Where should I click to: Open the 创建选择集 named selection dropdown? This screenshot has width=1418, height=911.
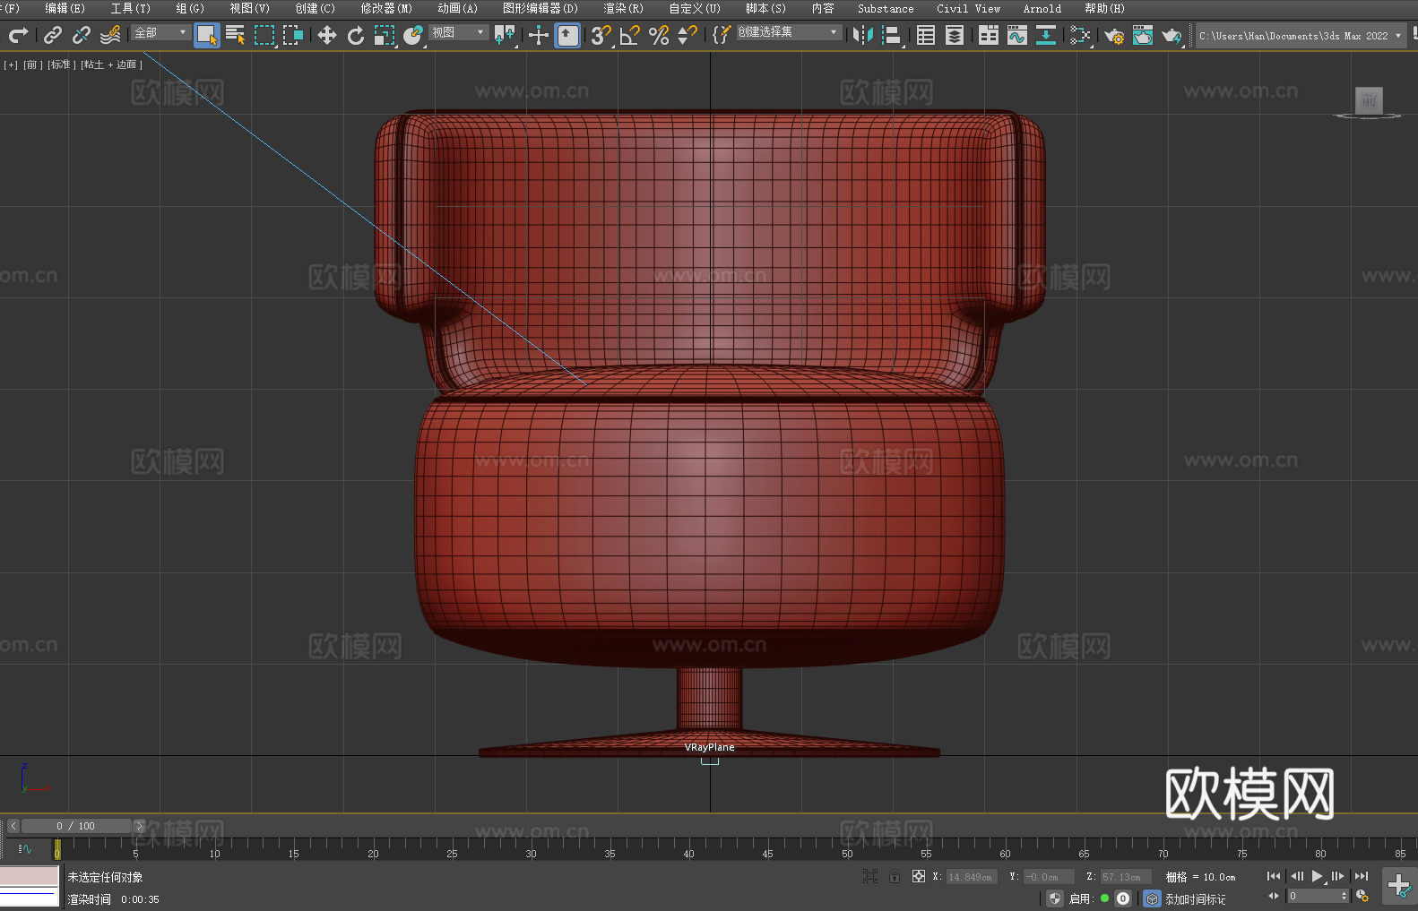789,32
